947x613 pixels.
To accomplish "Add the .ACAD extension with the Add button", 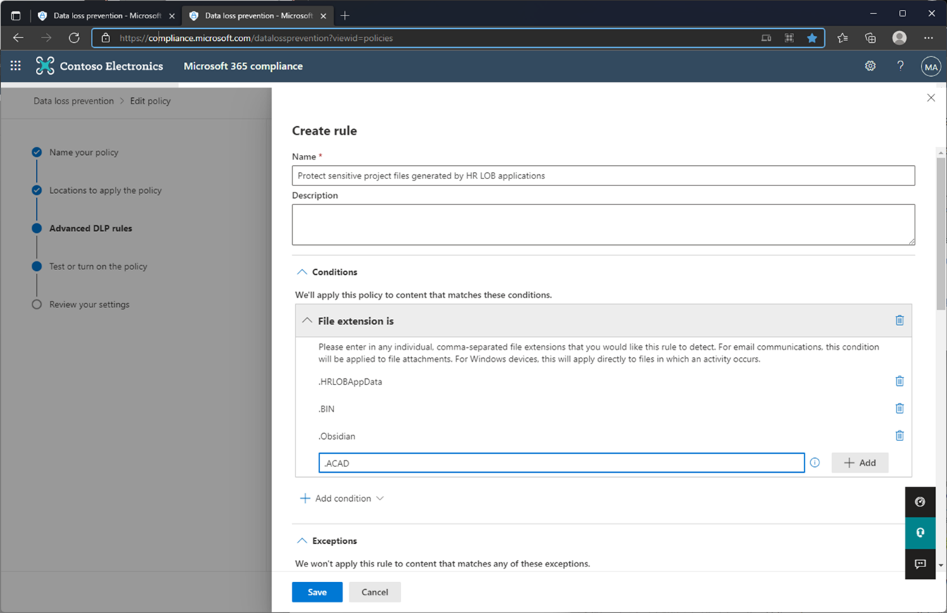I will coord(860,462).
